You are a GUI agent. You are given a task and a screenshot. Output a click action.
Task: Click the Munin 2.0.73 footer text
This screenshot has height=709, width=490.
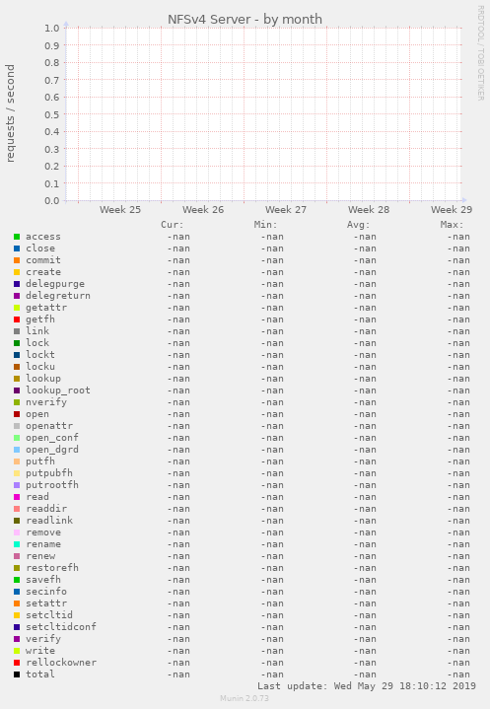[245, 698]
